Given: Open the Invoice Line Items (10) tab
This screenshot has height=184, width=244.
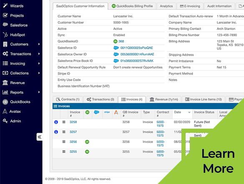Looking at the screenshot, I should [x=204, y=99].
